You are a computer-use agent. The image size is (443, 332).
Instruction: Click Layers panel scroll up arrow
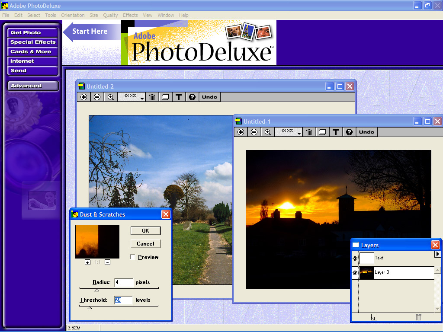[437, 270]
